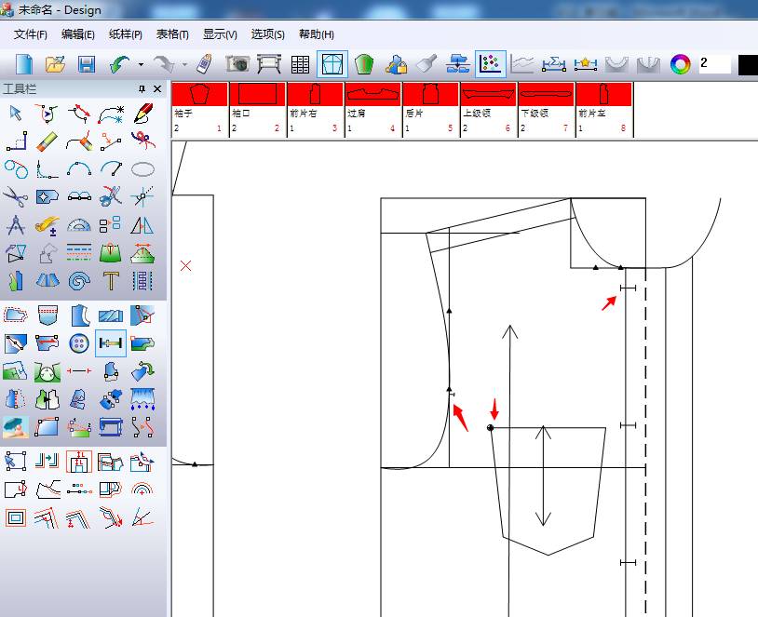Select the button placement tool
758x617 pixels.
[79, 343]
